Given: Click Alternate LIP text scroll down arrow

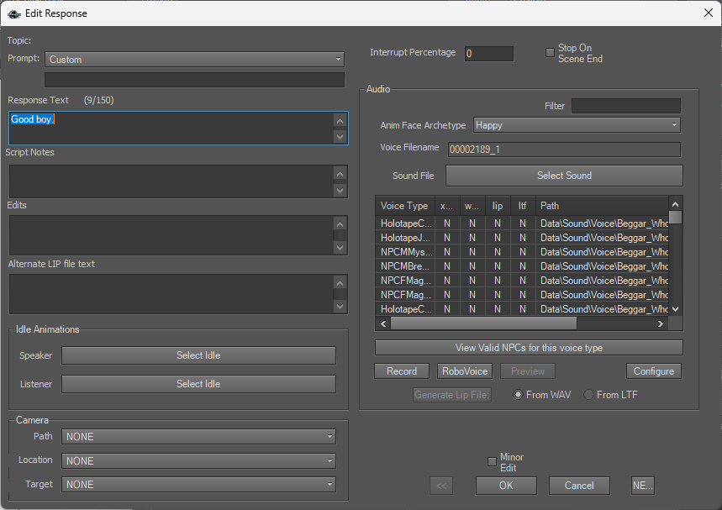Looking at the screenshot, I should (x=340, y=306).
